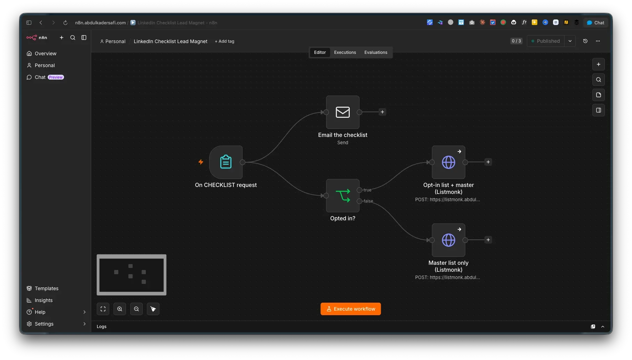Open the On CHECKLIST request trigger node
The image size is (632, 360).
click(x=226, y=162)
